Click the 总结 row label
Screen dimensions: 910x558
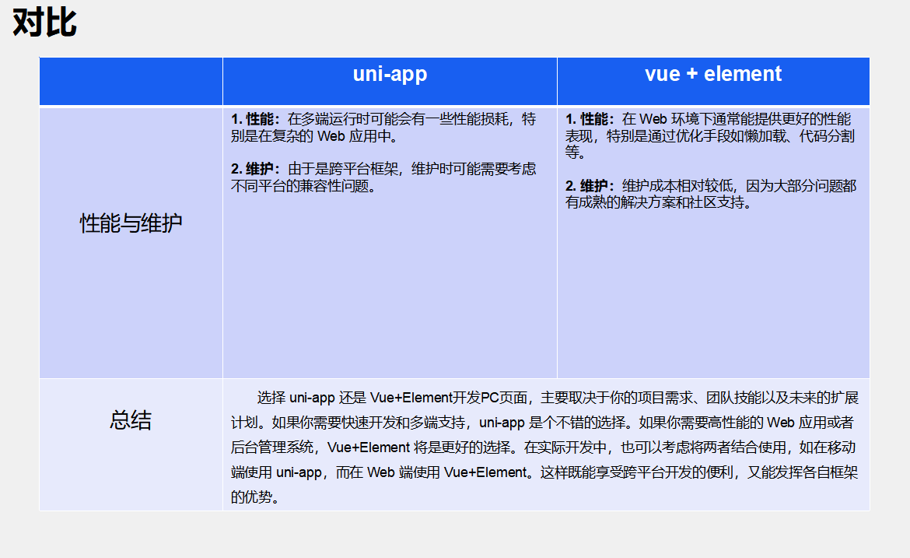[x=131, y=419]
